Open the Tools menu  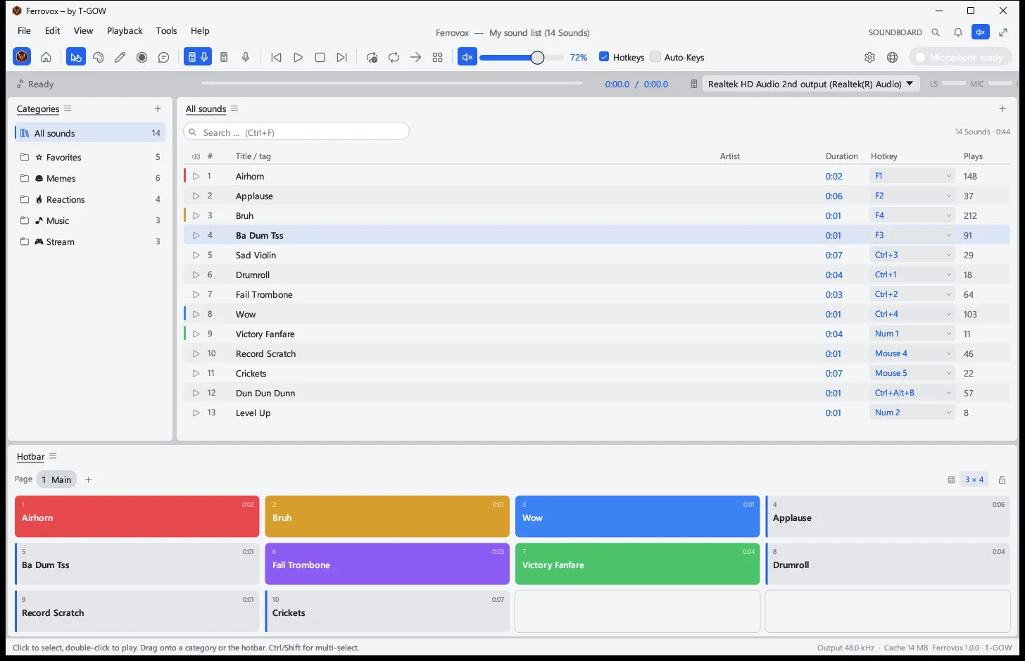166,31
